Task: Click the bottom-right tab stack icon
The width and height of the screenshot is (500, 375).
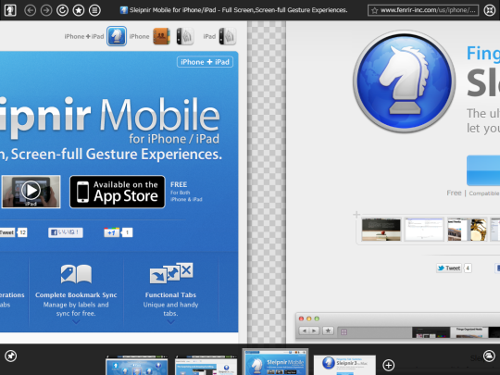Action: [x=489, y=356]
